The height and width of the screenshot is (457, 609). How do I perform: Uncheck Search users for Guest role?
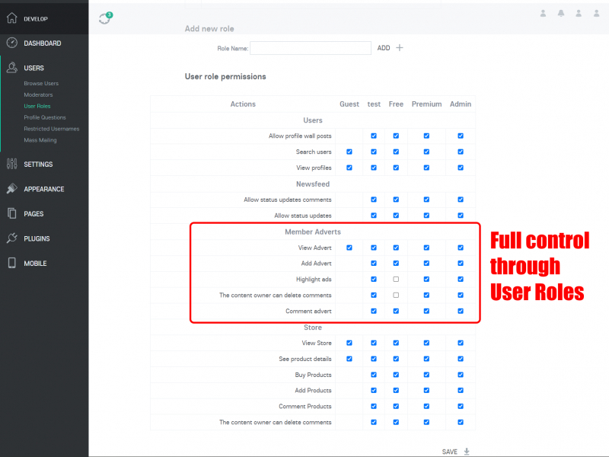click(x=349, y=152)
